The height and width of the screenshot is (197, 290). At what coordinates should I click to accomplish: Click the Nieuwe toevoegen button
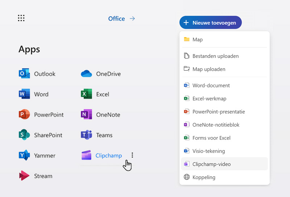[210, 22]
